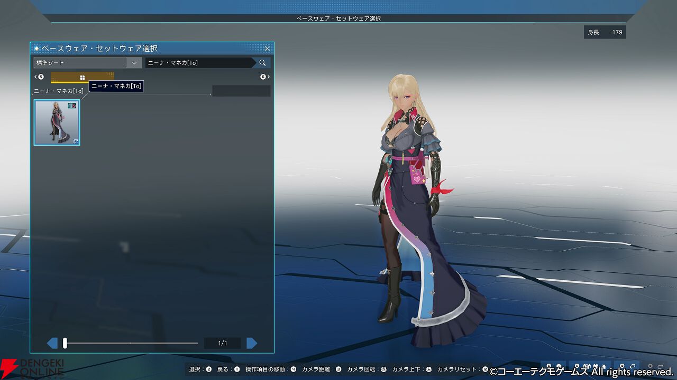The width and height of the screenshot is (677, 380).
Task: Select the ニーナ・マネカ outfit thumbnail
Action: pos(57,122)
